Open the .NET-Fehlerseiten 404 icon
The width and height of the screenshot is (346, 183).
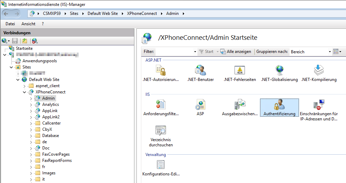[240, 70]
